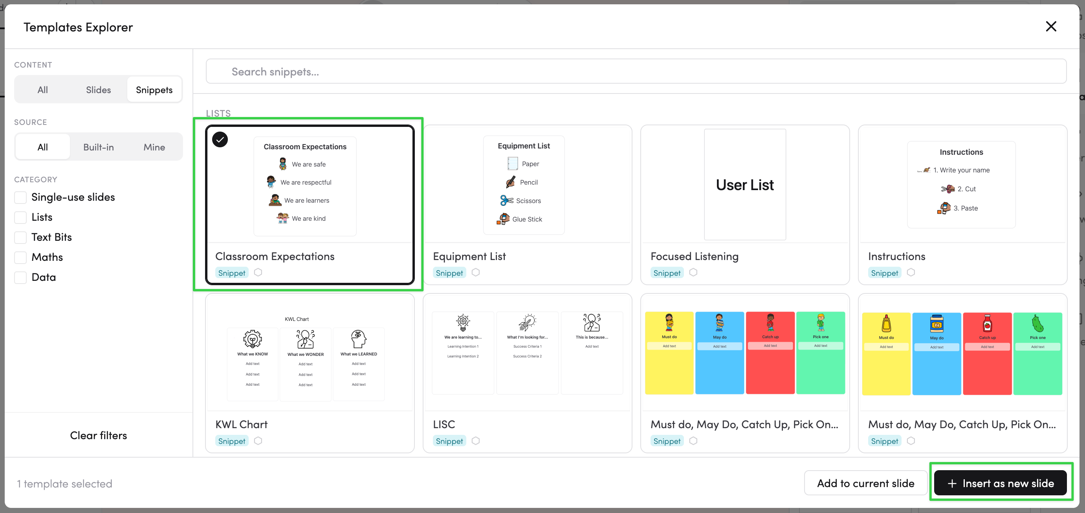
Task: Select the Built-in source tab
Action: (98, 147)
